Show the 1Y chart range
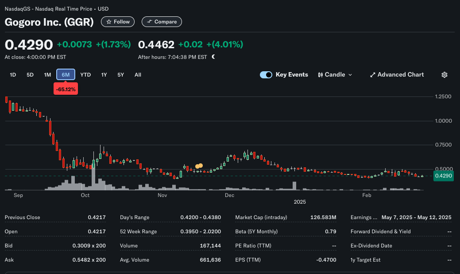 [x=104, y=75]
